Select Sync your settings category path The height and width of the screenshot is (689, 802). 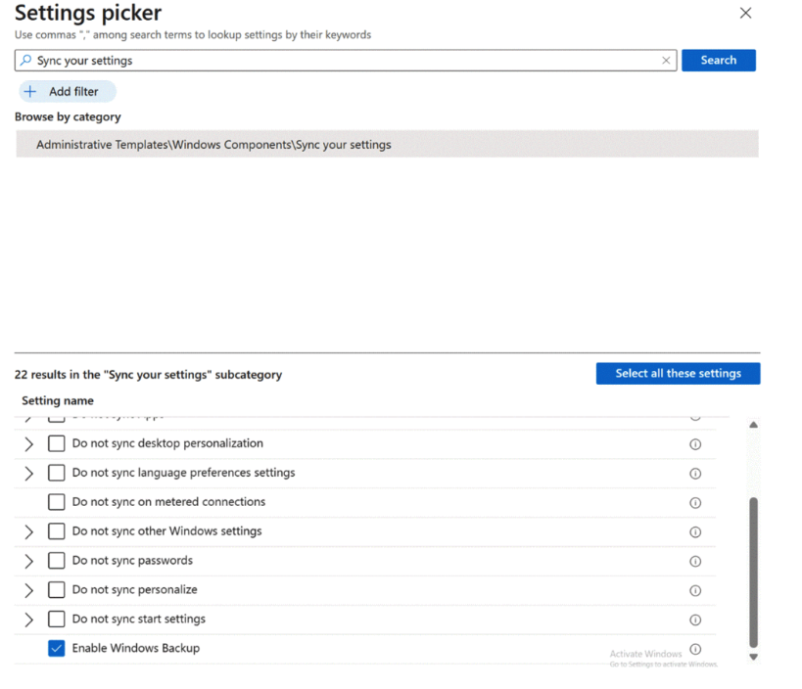click(213, 145)
